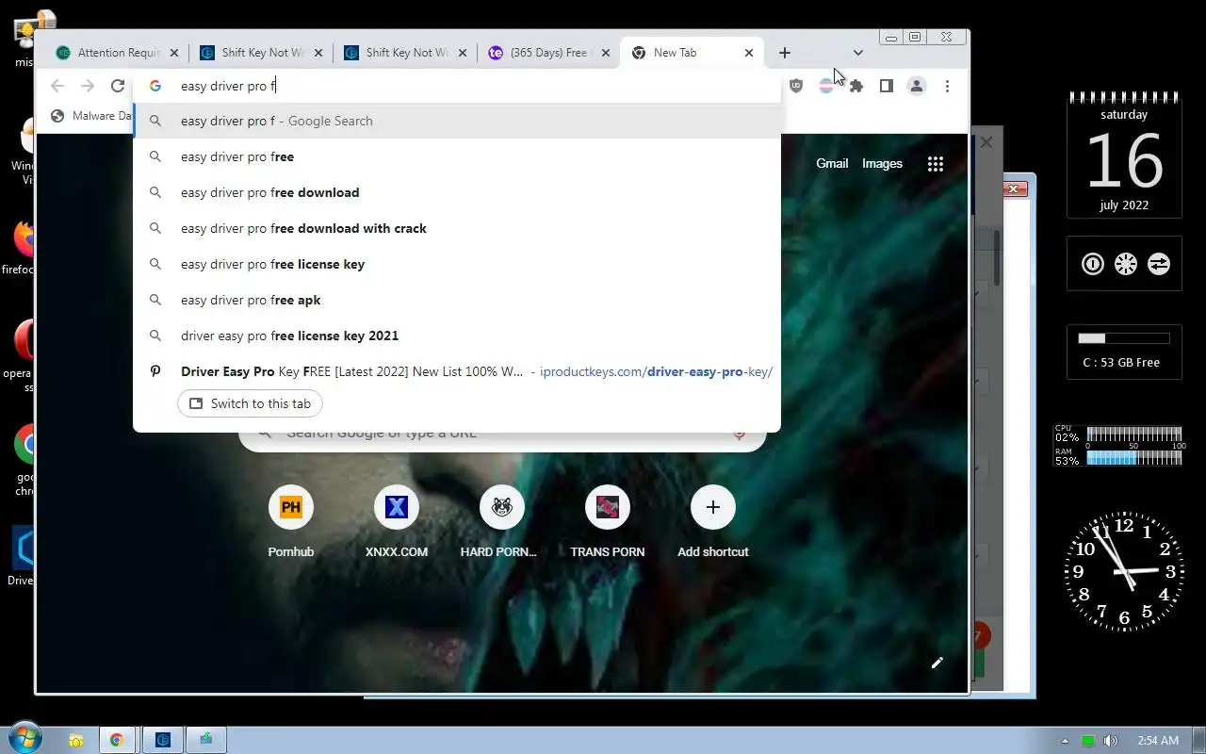Viewport: 1206px width, 754px height.
Task: Click the RAM usage meter bar
Action: (1133, 458)
